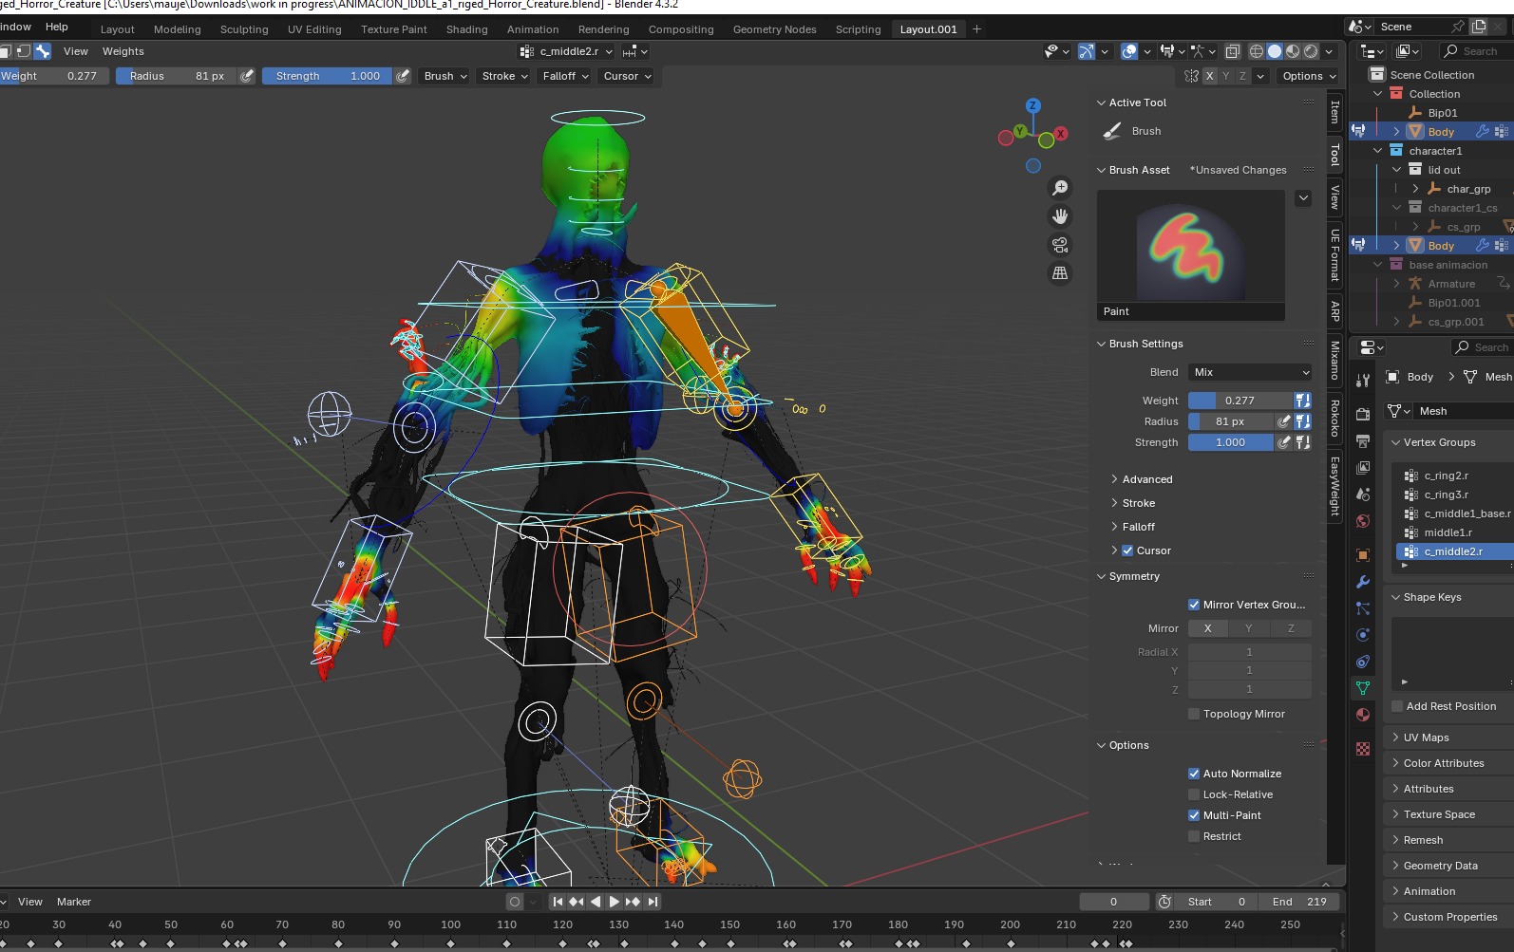Enable Add Rest Position checkbox
Screen dimensions: 1514x952
pos(1397,706)
